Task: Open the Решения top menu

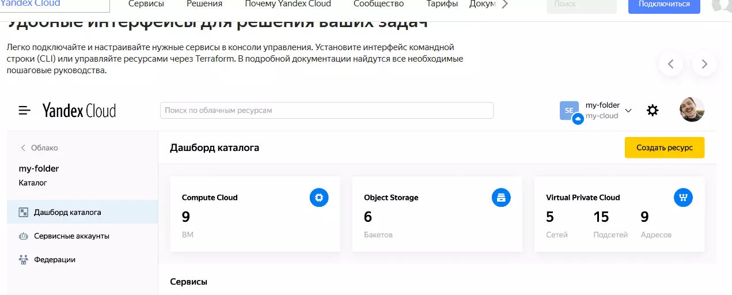Action: (204, 4)
